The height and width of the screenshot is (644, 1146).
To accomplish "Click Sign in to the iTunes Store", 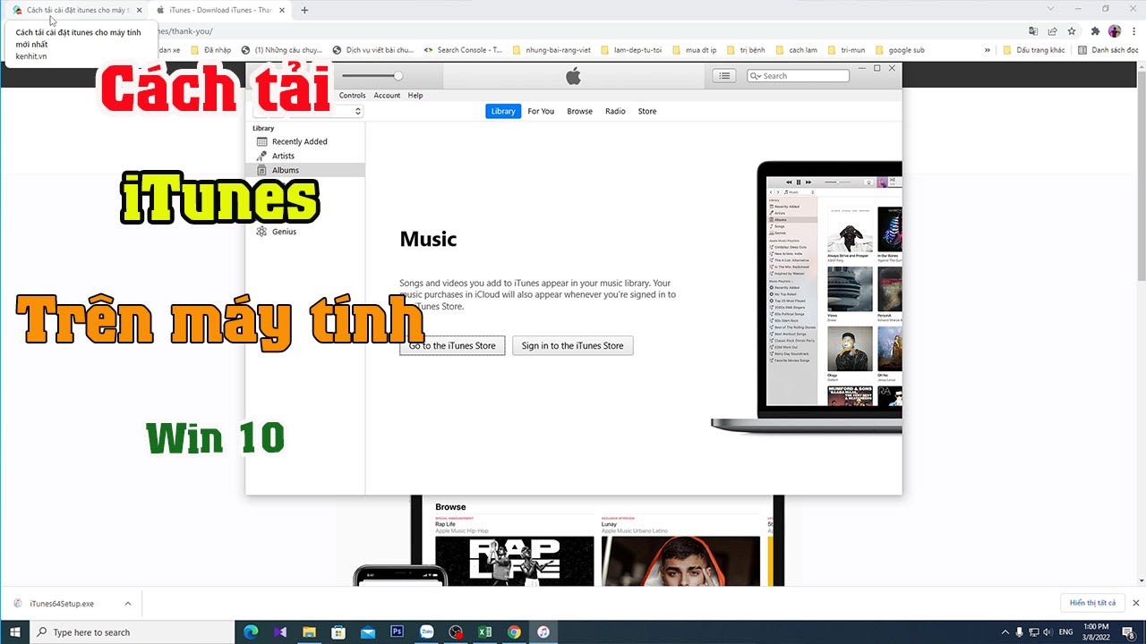I will tap(573, 345).
